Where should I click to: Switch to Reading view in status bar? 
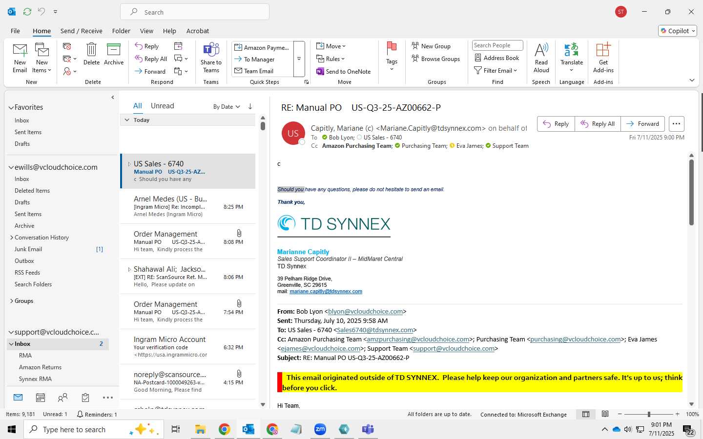605,414
